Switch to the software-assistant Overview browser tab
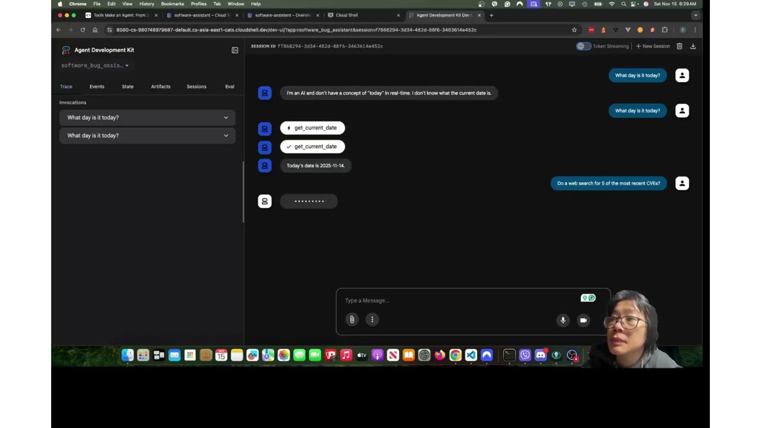761x428 pixels. coord(282,15)
